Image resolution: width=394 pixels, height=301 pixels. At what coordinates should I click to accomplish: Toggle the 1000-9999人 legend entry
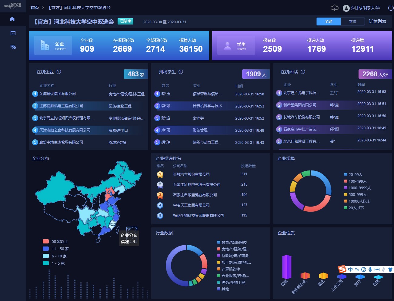pyautogui.click(x=357, y=188)
